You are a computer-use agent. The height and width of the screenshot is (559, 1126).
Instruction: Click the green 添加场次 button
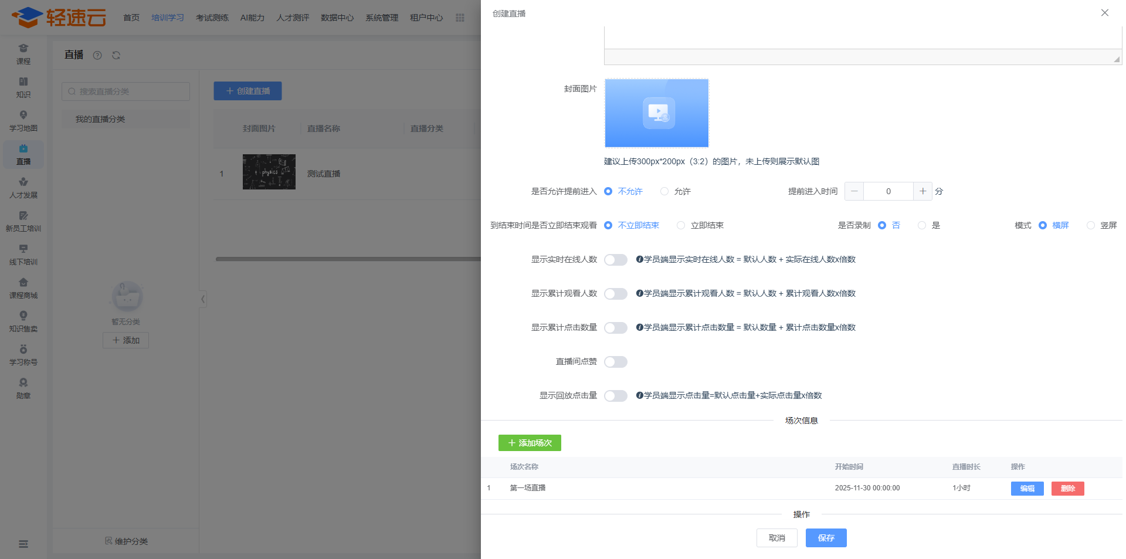[x=530, y=443]
